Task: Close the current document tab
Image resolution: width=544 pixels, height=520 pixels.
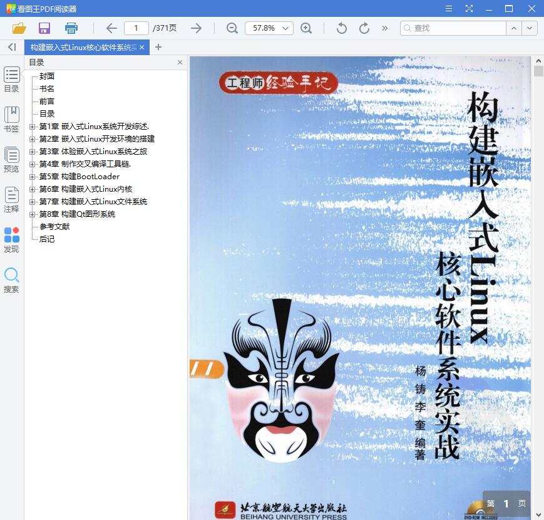Action: point(141,47)
